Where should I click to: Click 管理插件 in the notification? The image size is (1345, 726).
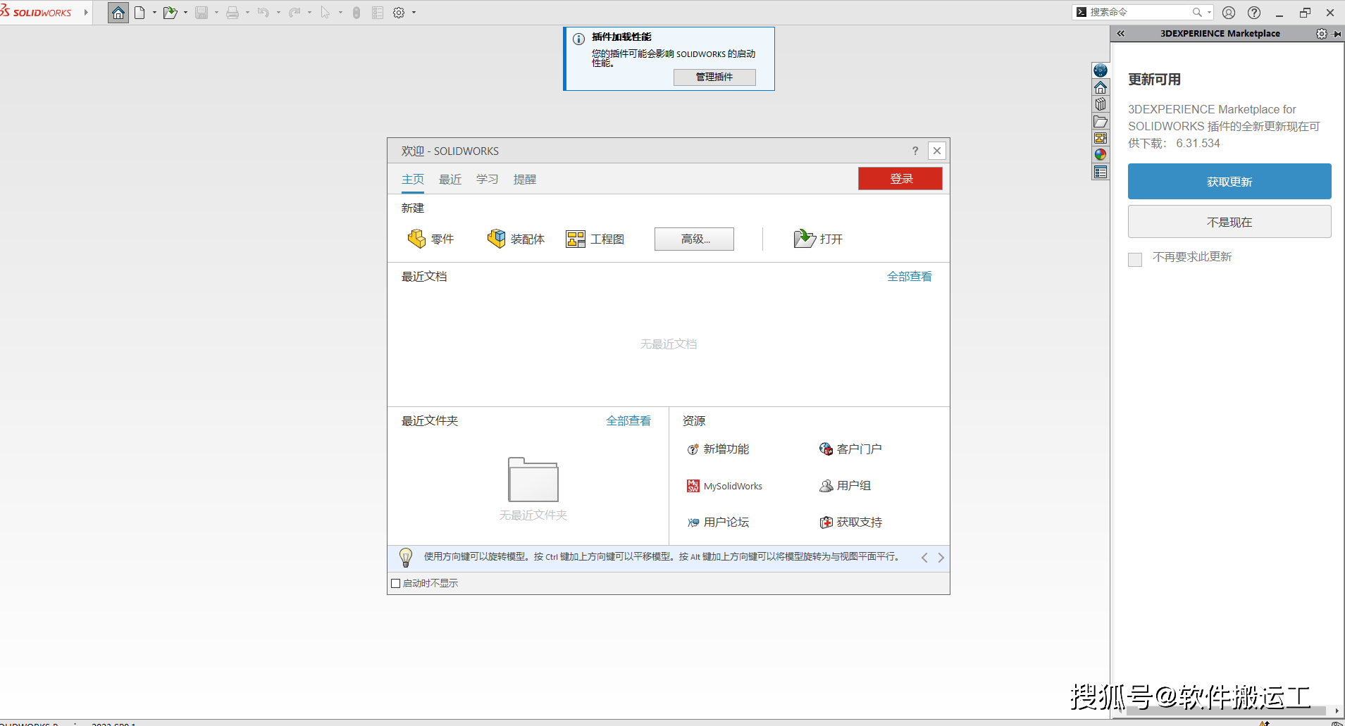coord(714,77)
